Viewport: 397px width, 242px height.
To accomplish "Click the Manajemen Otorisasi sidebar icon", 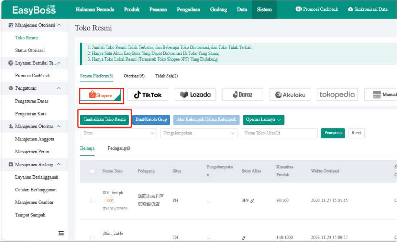I will coord(11,25).
